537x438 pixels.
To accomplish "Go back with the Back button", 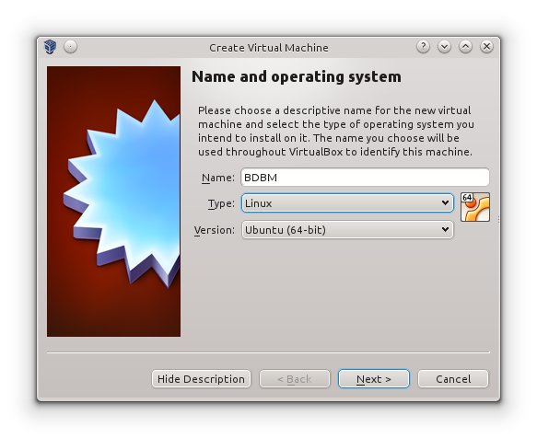I will 295,379.
